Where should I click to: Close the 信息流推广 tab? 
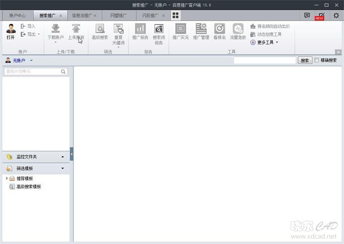[95, 16]
